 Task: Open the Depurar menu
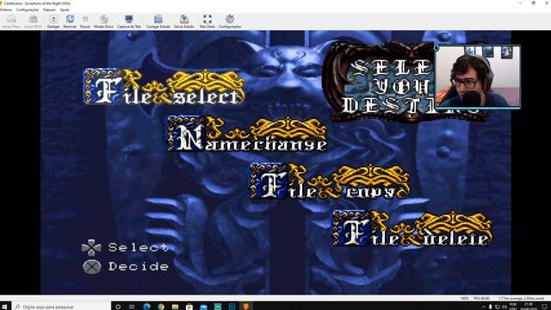coord(49,9)
